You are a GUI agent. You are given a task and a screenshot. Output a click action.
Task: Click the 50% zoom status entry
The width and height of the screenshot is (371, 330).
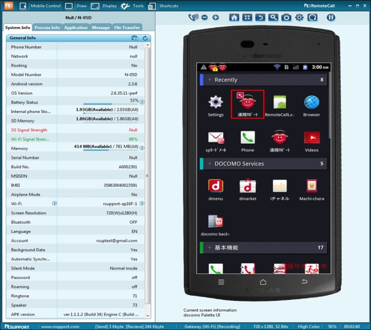tap(332, 327)
